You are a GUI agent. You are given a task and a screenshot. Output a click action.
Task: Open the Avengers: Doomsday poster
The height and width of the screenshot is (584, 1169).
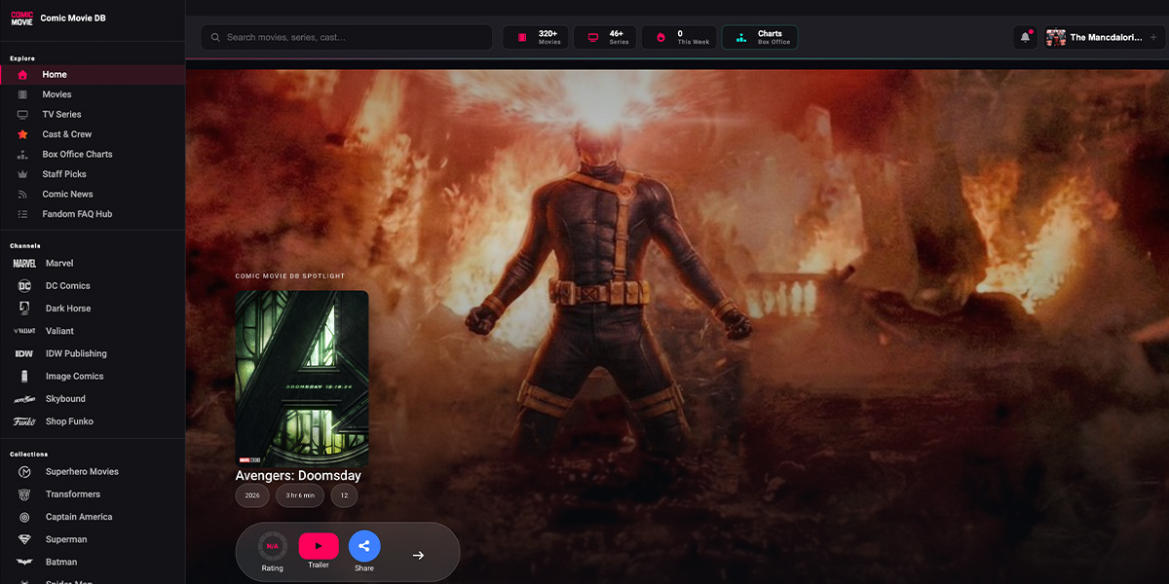click(x=302, y=379)
